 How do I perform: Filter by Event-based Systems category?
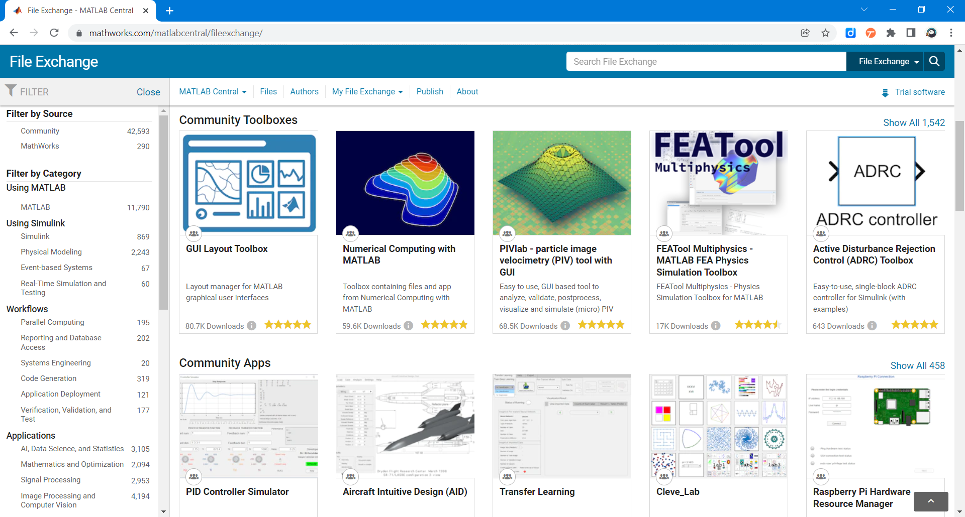pyautogui.click(x=56, y=267)
